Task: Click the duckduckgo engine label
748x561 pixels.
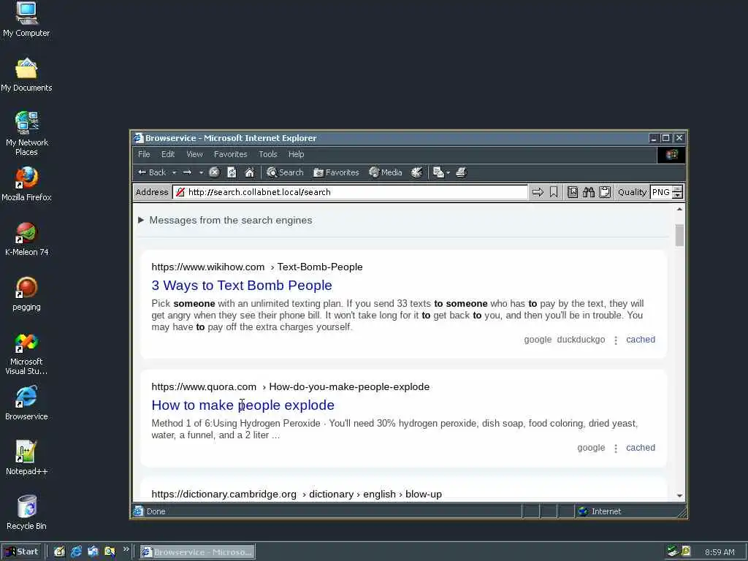Action: [x=581, y=340]
